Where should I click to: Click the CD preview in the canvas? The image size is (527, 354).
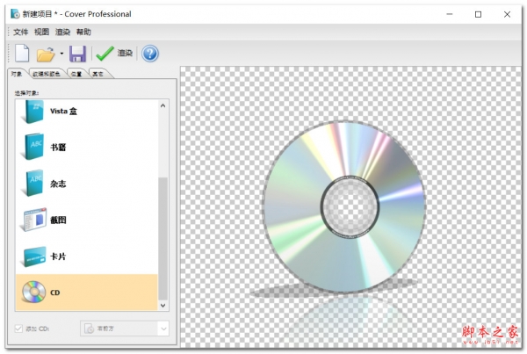tap(344, 206)
